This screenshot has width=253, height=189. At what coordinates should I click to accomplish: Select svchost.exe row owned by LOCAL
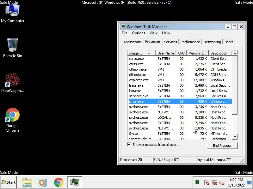pos(180,117)
